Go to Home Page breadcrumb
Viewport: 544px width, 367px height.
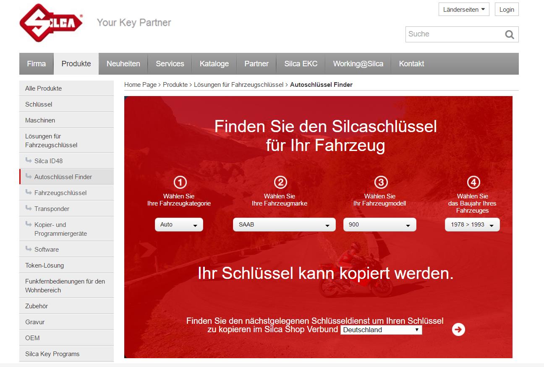tap(140, 85)
